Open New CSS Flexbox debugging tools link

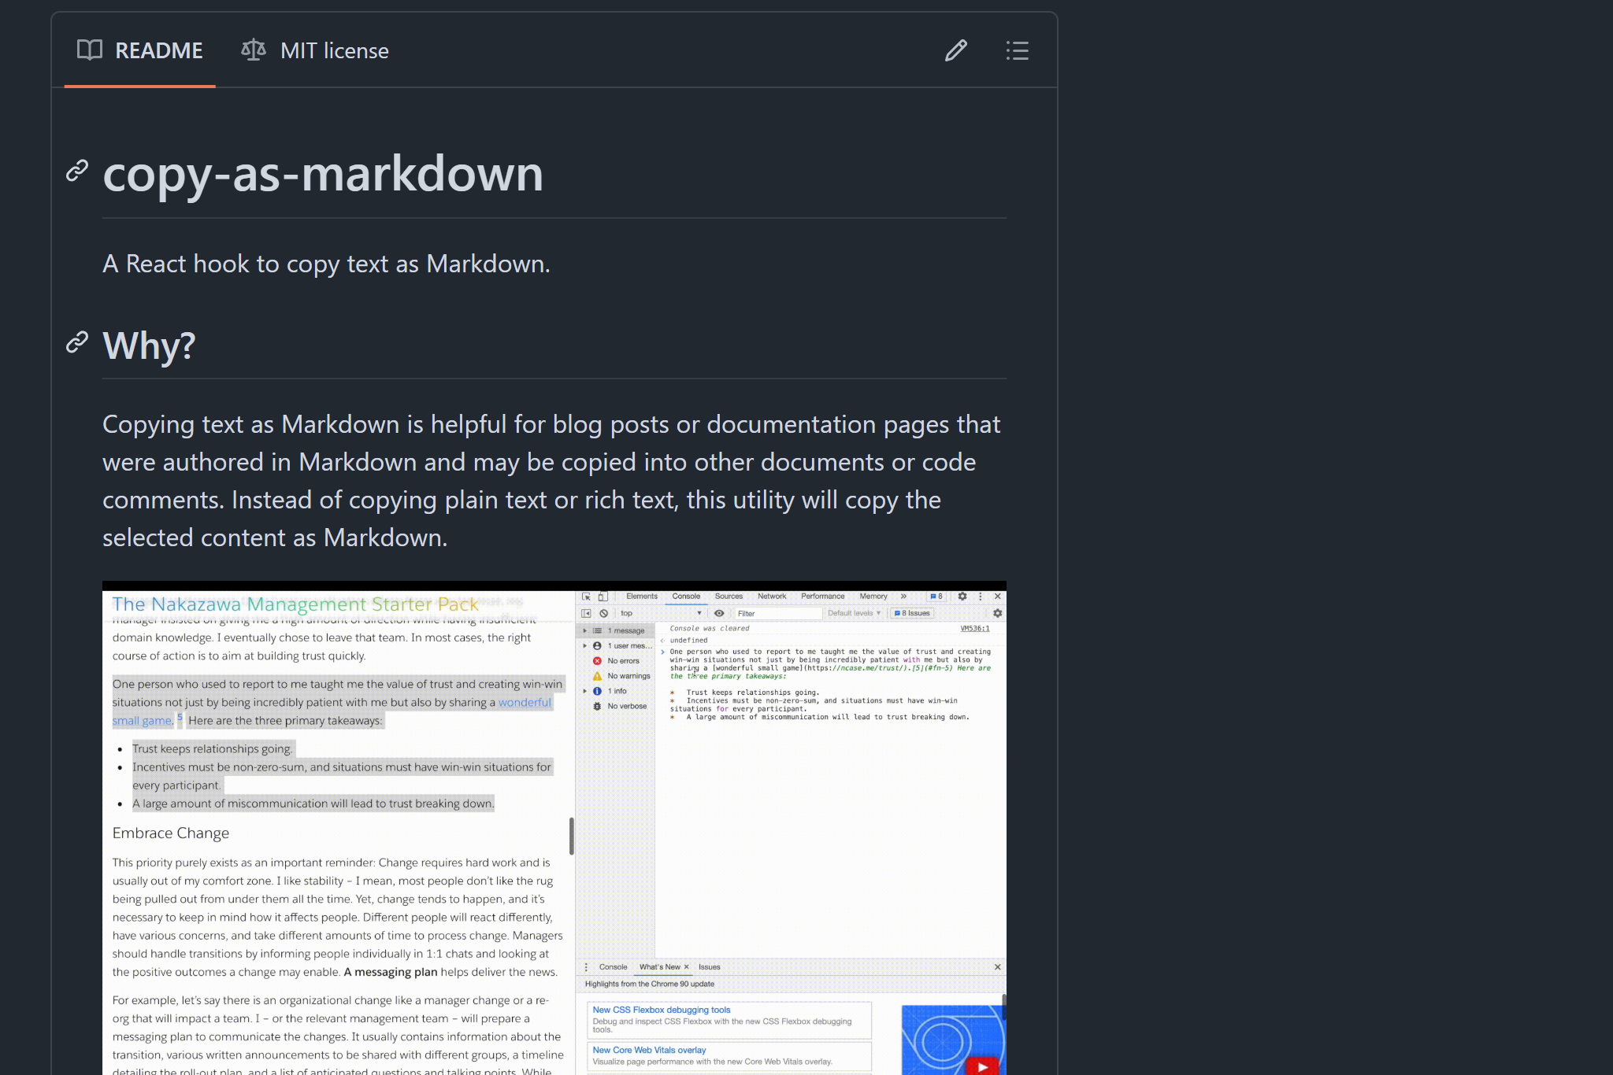coord(661,1010)
